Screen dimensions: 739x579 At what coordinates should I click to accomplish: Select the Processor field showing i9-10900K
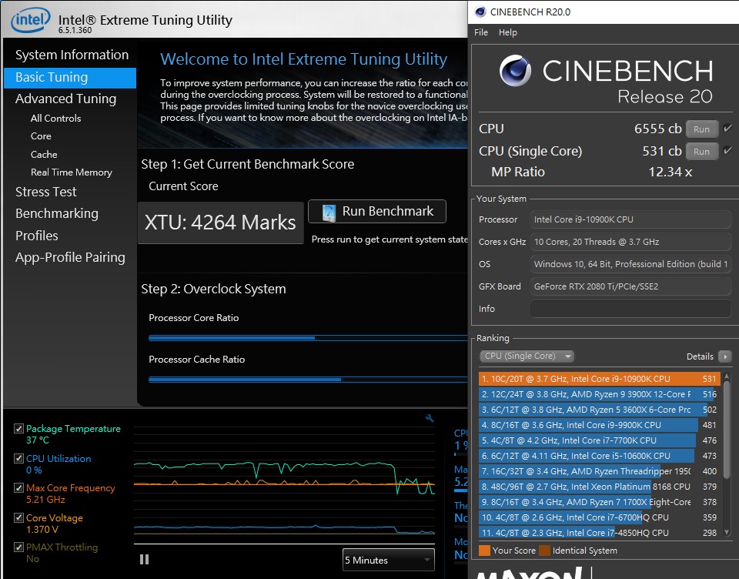(630, 219)
